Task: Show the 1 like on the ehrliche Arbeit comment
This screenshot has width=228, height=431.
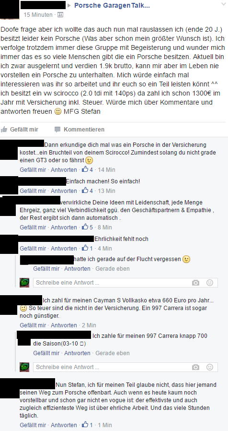Action: [88, 425]
